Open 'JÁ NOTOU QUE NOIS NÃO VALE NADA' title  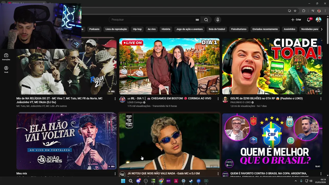click(x=163, y=173)
